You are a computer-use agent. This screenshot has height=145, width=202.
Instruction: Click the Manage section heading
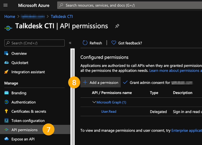tap(11, 83)
